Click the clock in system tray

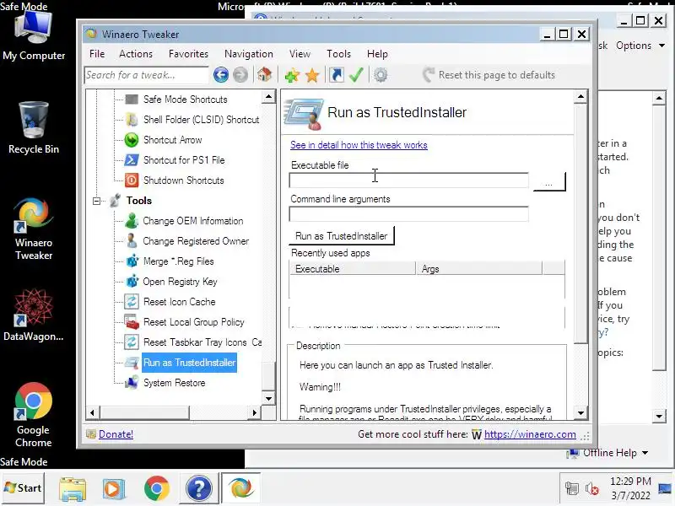click(x=630, y=488)
